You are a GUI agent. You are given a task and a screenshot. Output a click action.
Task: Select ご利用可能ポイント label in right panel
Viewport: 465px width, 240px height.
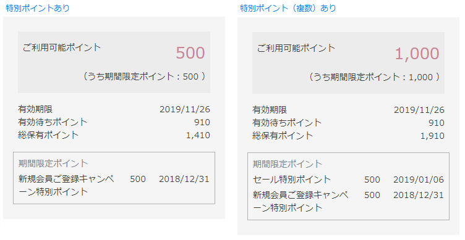tap(296, 48)
